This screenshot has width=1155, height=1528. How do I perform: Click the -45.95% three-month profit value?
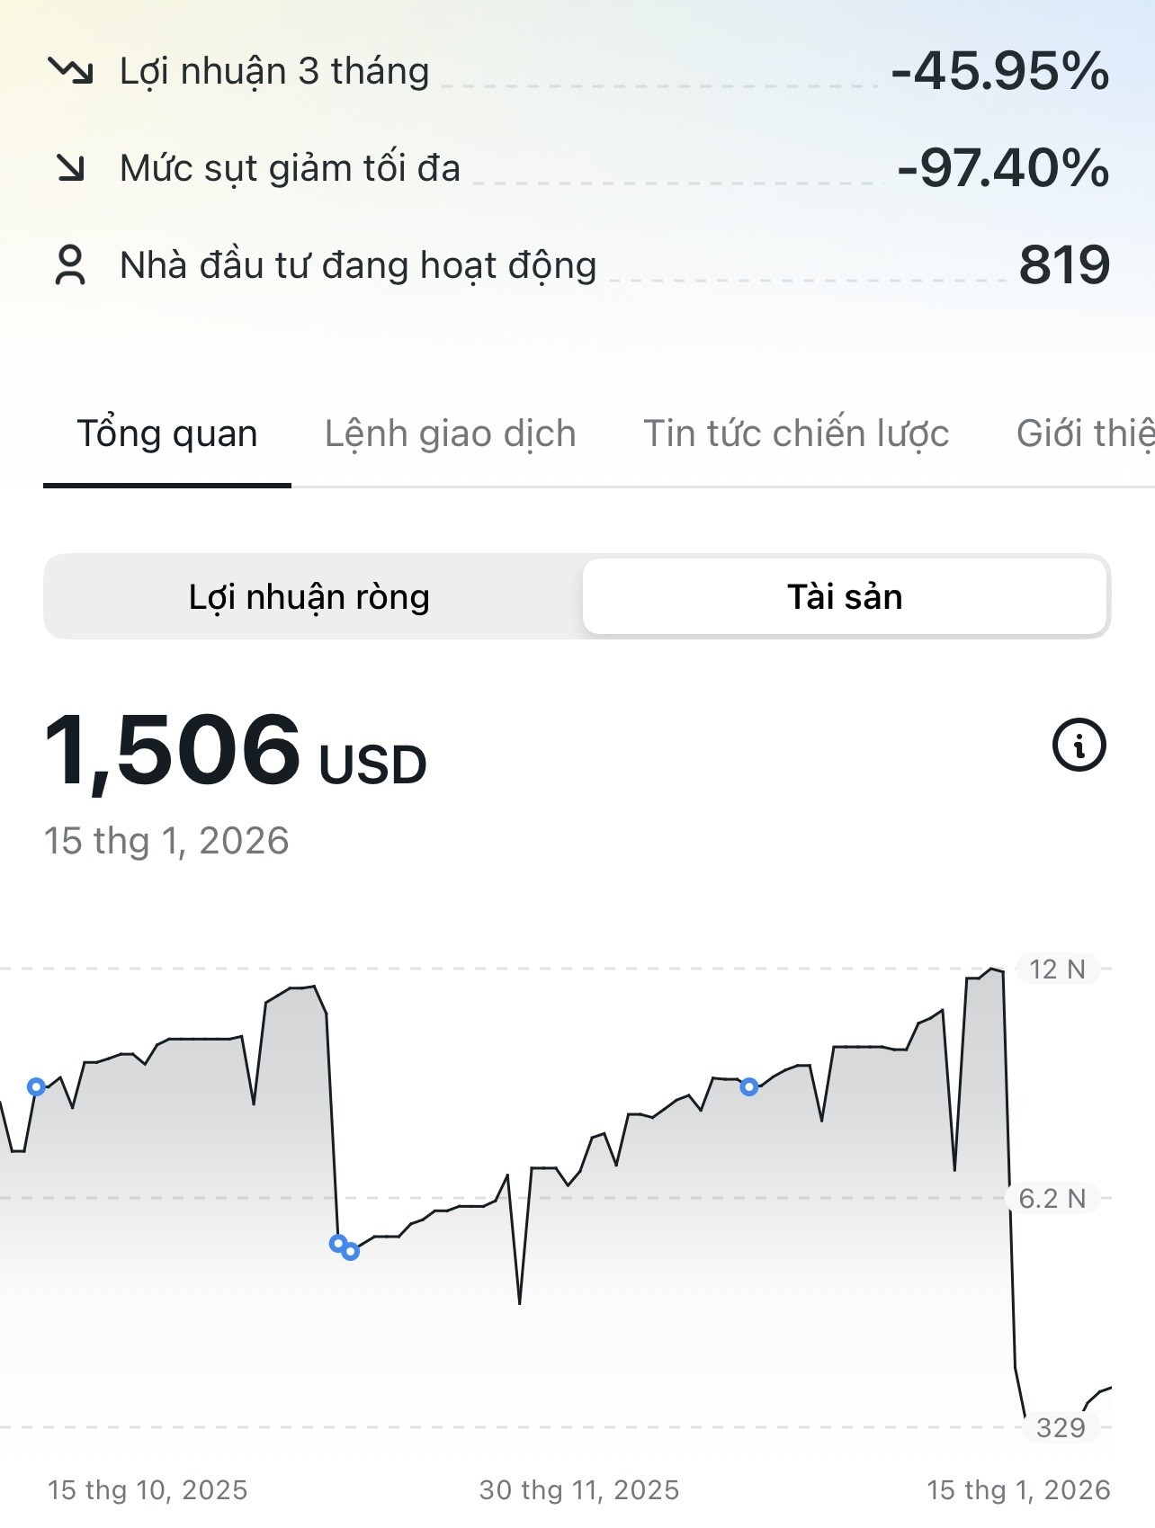click(999, 70)
